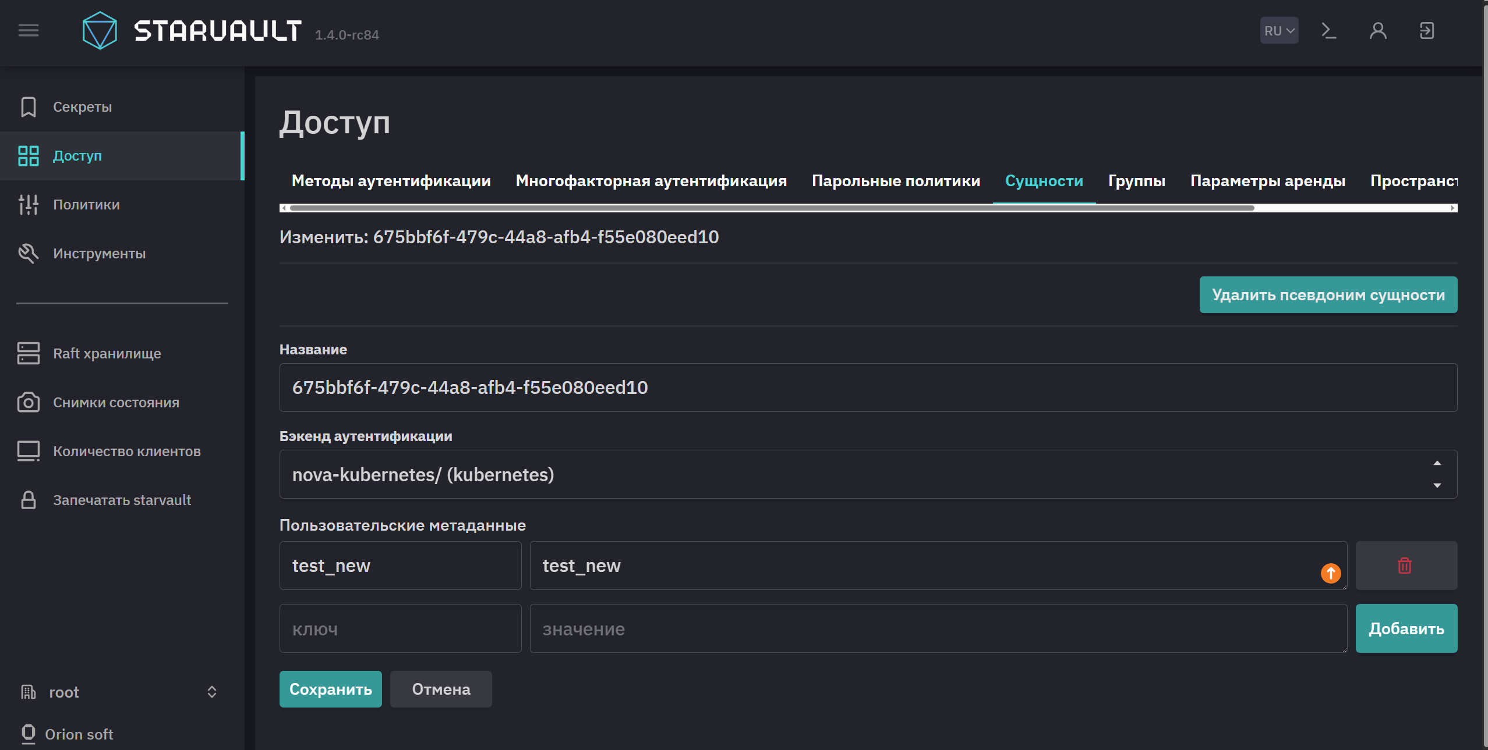Screen dimensions: 1488x750
Task: Click the Название input field
Action: [868, 388]
